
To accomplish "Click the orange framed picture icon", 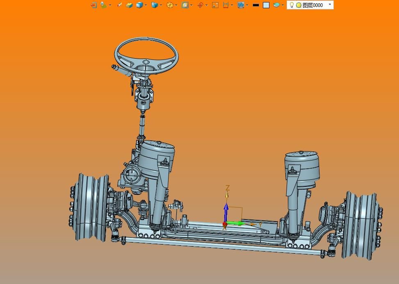I will pyautogui.click(x=215, y=5).
